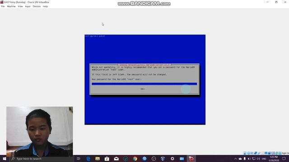Click the VM hard disk activity icon

(x=245, y=153)
